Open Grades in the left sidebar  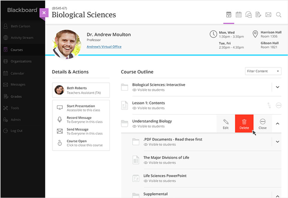pos(16,96)
